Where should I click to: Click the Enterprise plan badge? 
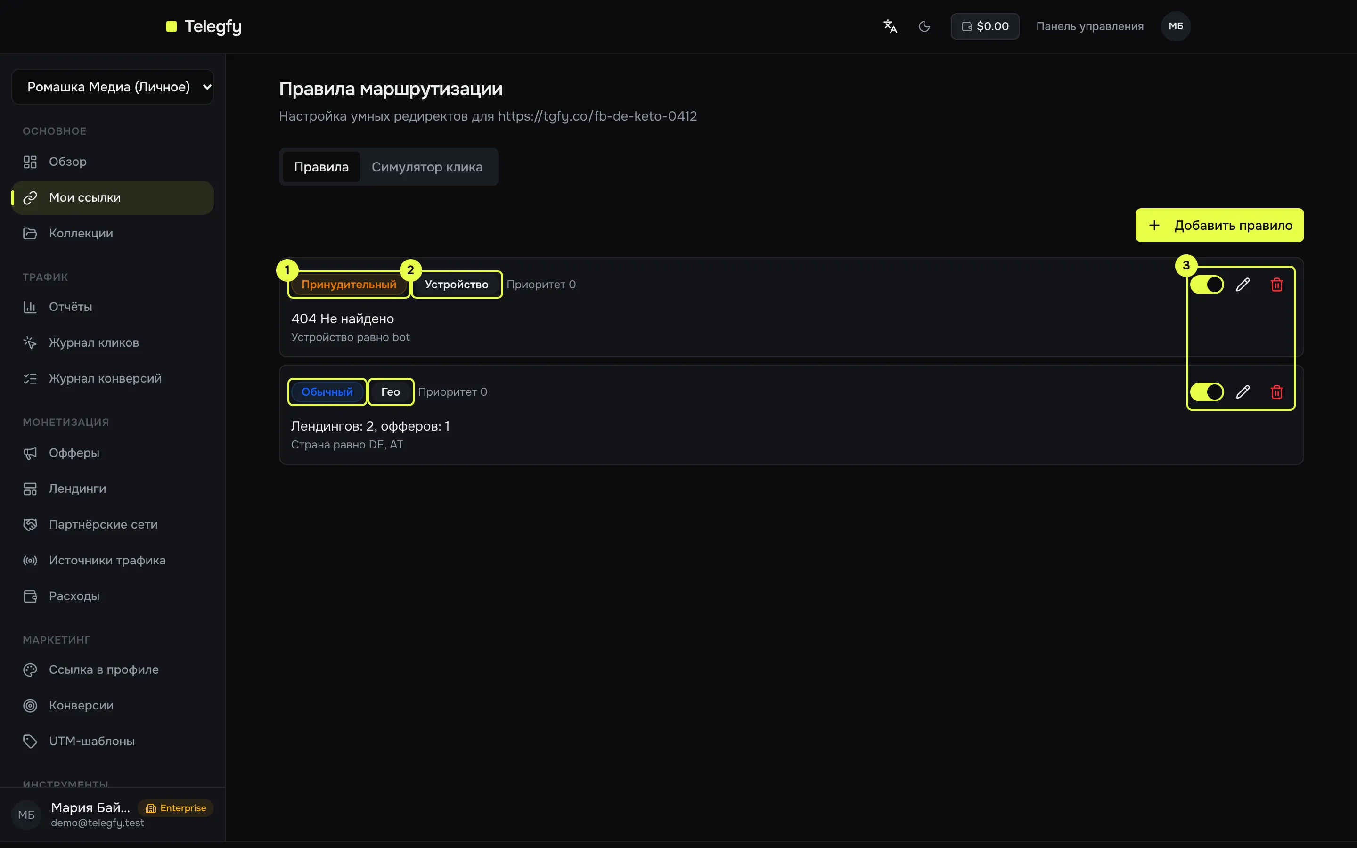[176, 808]
